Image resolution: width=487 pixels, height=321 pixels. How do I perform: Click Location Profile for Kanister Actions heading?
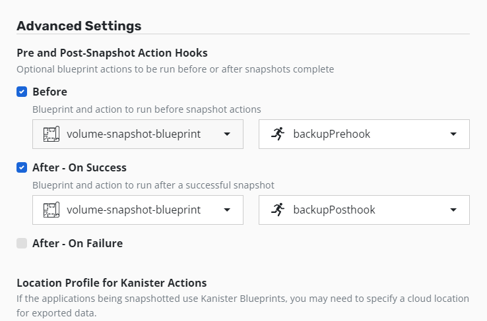pyautogui.click(x=112, y=283)
